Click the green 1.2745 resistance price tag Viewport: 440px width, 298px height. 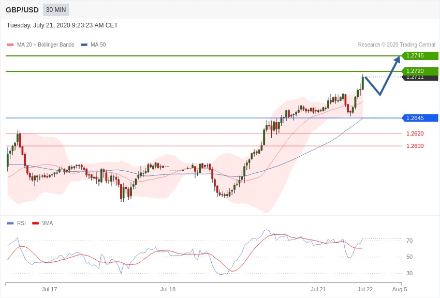420,56
